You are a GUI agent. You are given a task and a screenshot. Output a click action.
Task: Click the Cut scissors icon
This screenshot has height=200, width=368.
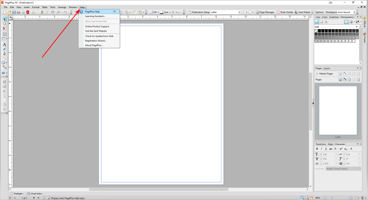34,12
